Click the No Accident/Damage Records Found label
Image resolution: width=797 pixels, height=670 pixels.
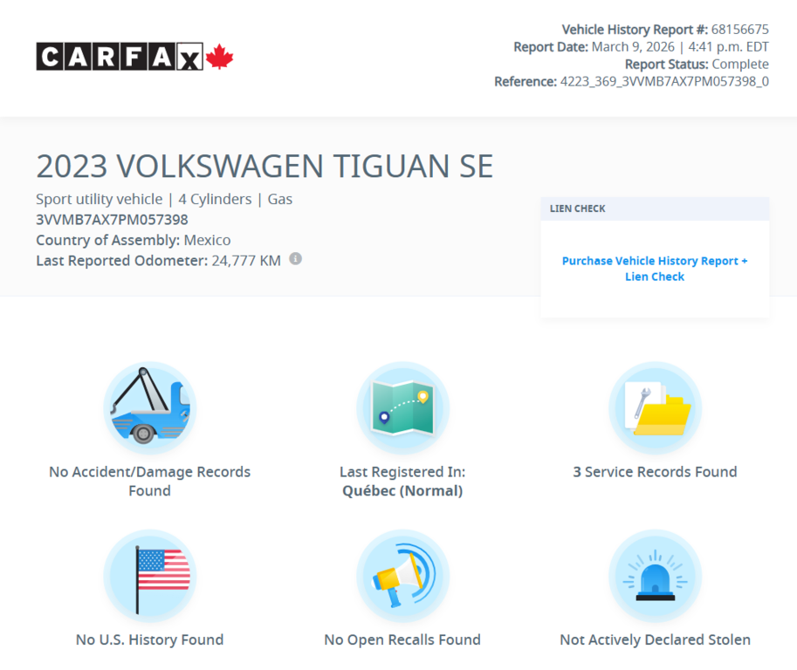[149, 481]
